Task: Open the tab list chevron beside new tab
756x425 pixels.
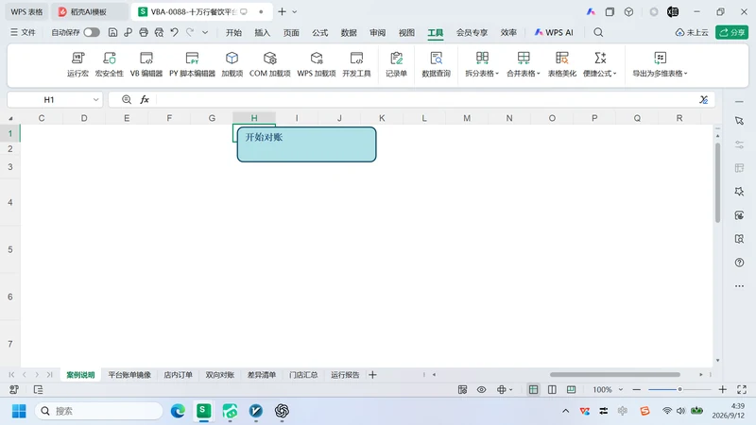Action: (x=295, y=11)
